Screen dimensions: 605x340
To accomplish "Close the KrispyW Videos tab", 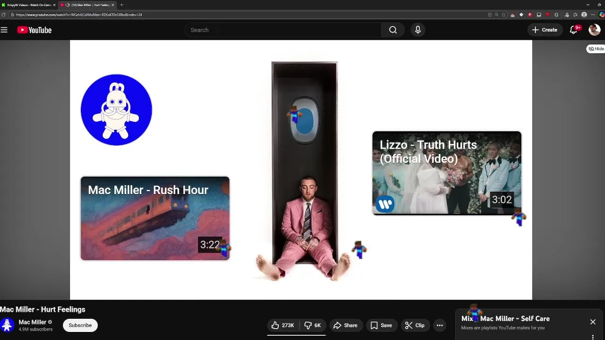I will 54,5.
